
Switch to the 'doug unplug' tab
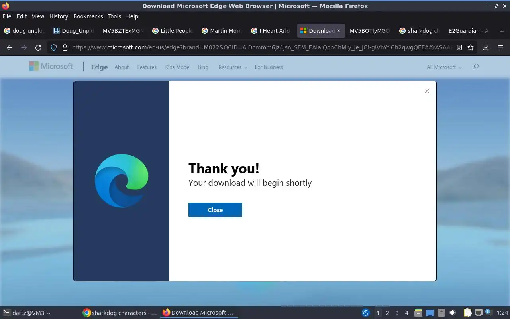[x=25, y=31]
